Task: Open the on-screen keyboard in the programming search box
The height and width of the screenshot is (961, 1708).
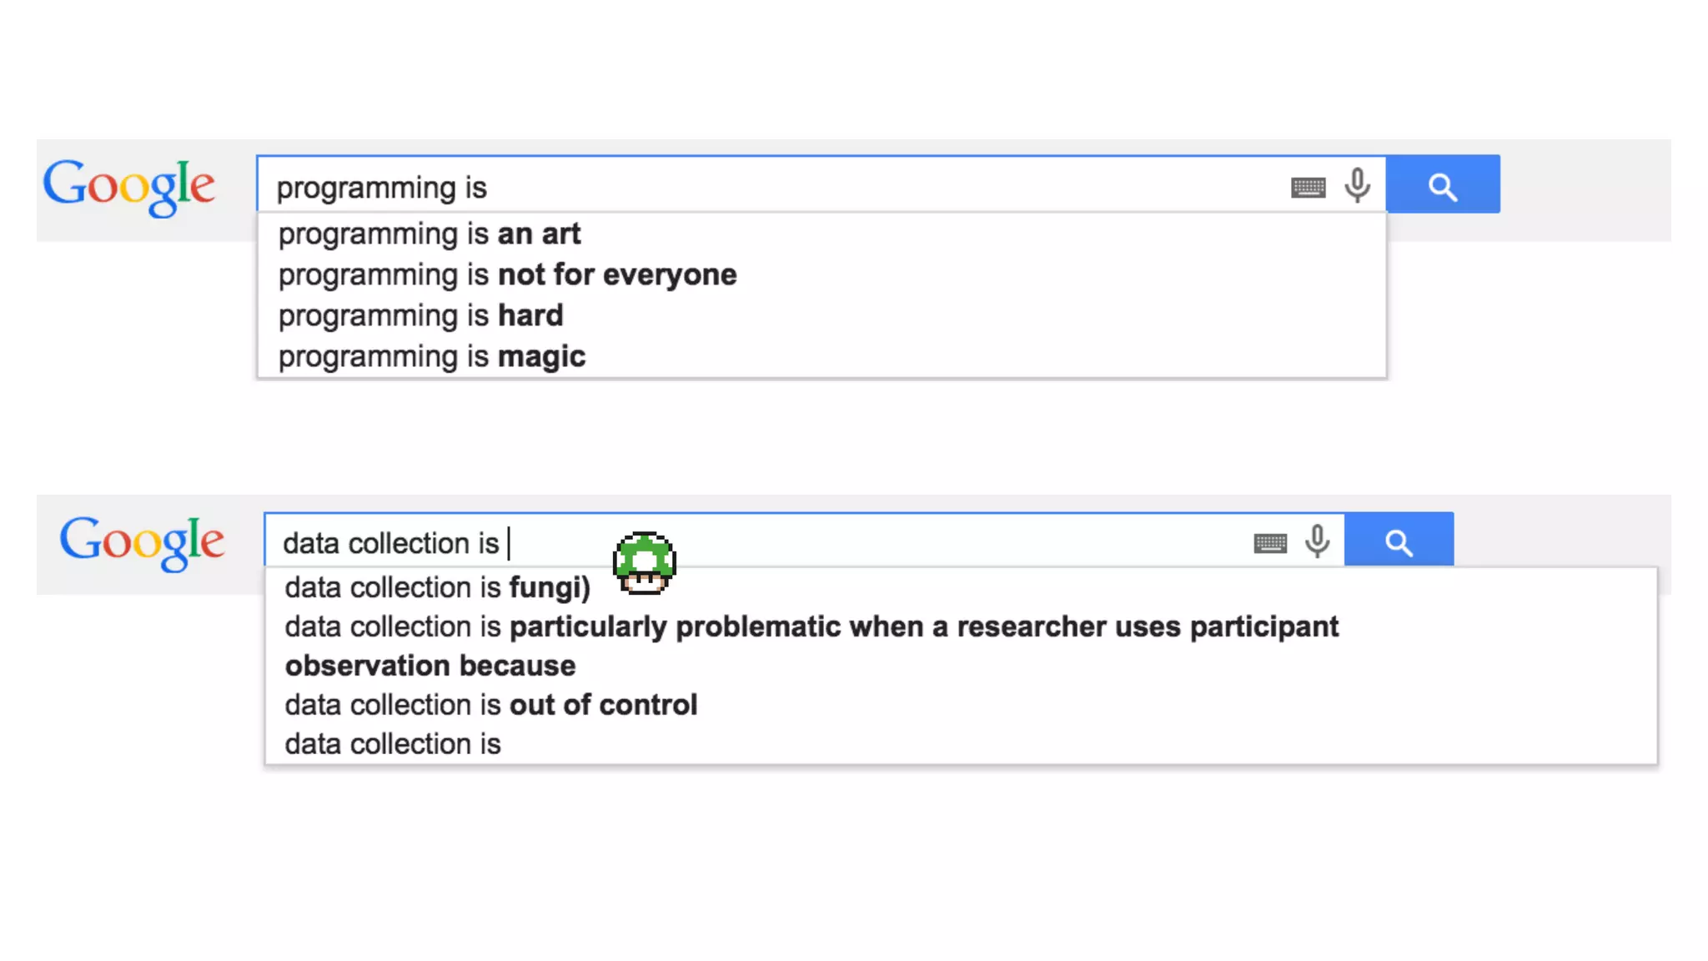Action: click(1308, 187)
